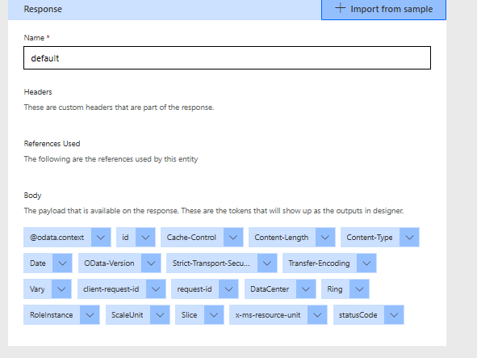This screenshot has width=477, height=358.
Task: Select the Slice body token
Action: point(190,315)
